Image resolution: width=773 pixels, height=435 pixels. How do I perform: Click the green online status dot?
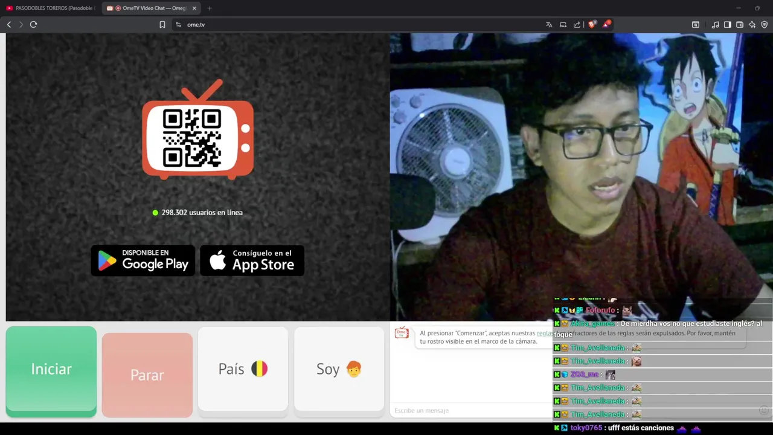click(155, 213)
